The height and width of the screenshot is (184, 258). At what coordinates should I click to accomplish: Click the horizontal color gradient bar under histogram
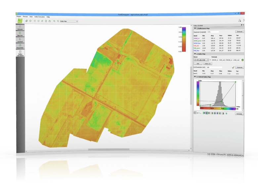click(218, 109)
